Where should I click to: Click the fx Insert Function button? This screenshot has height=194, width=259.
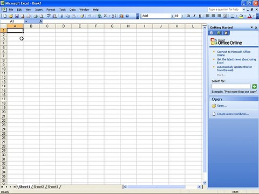[x=41, y=22]
